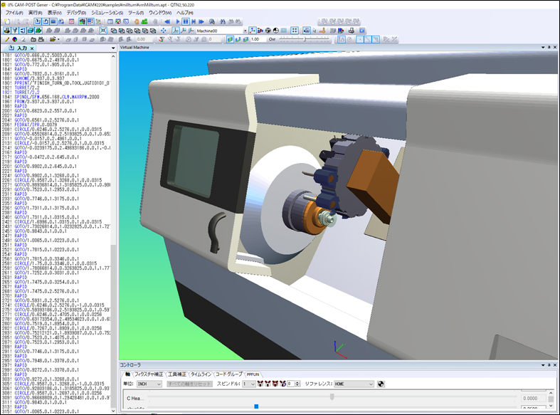Open the 表示 menu
Image resolution: width=560 pixels, height=415 pixels.
(54, 13)
